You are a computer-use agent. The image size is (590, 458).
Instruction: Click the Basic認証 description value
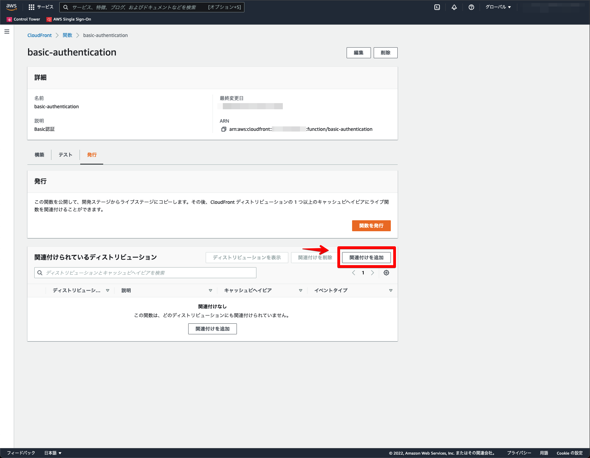click(x=45, y=129)
